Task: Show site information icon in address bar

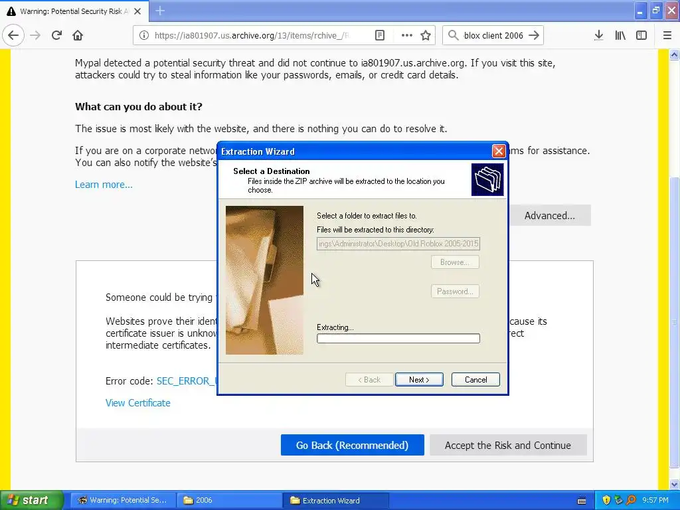Action: 143,36
